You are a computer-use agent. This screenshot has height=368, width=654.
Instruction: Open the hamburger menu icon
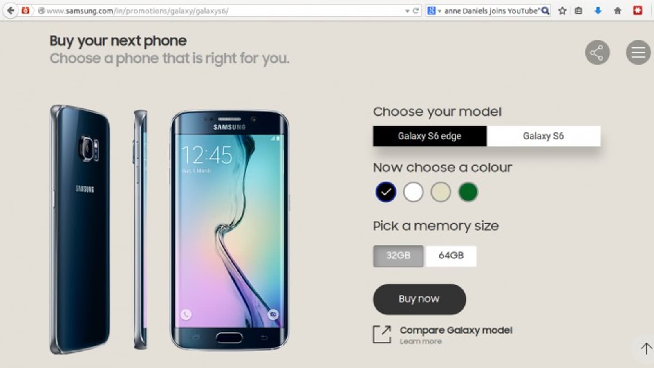tap(638, 52)
